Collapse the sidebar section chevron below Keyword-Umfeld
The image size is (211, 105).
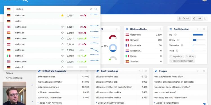coord(32,85)
